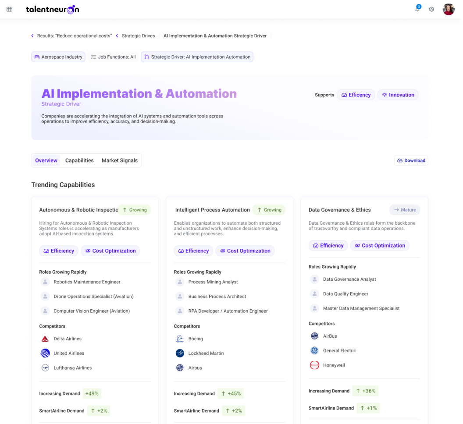Switch to the Capabilities tab
Screen dimensions: 463x424
(79, 160)
